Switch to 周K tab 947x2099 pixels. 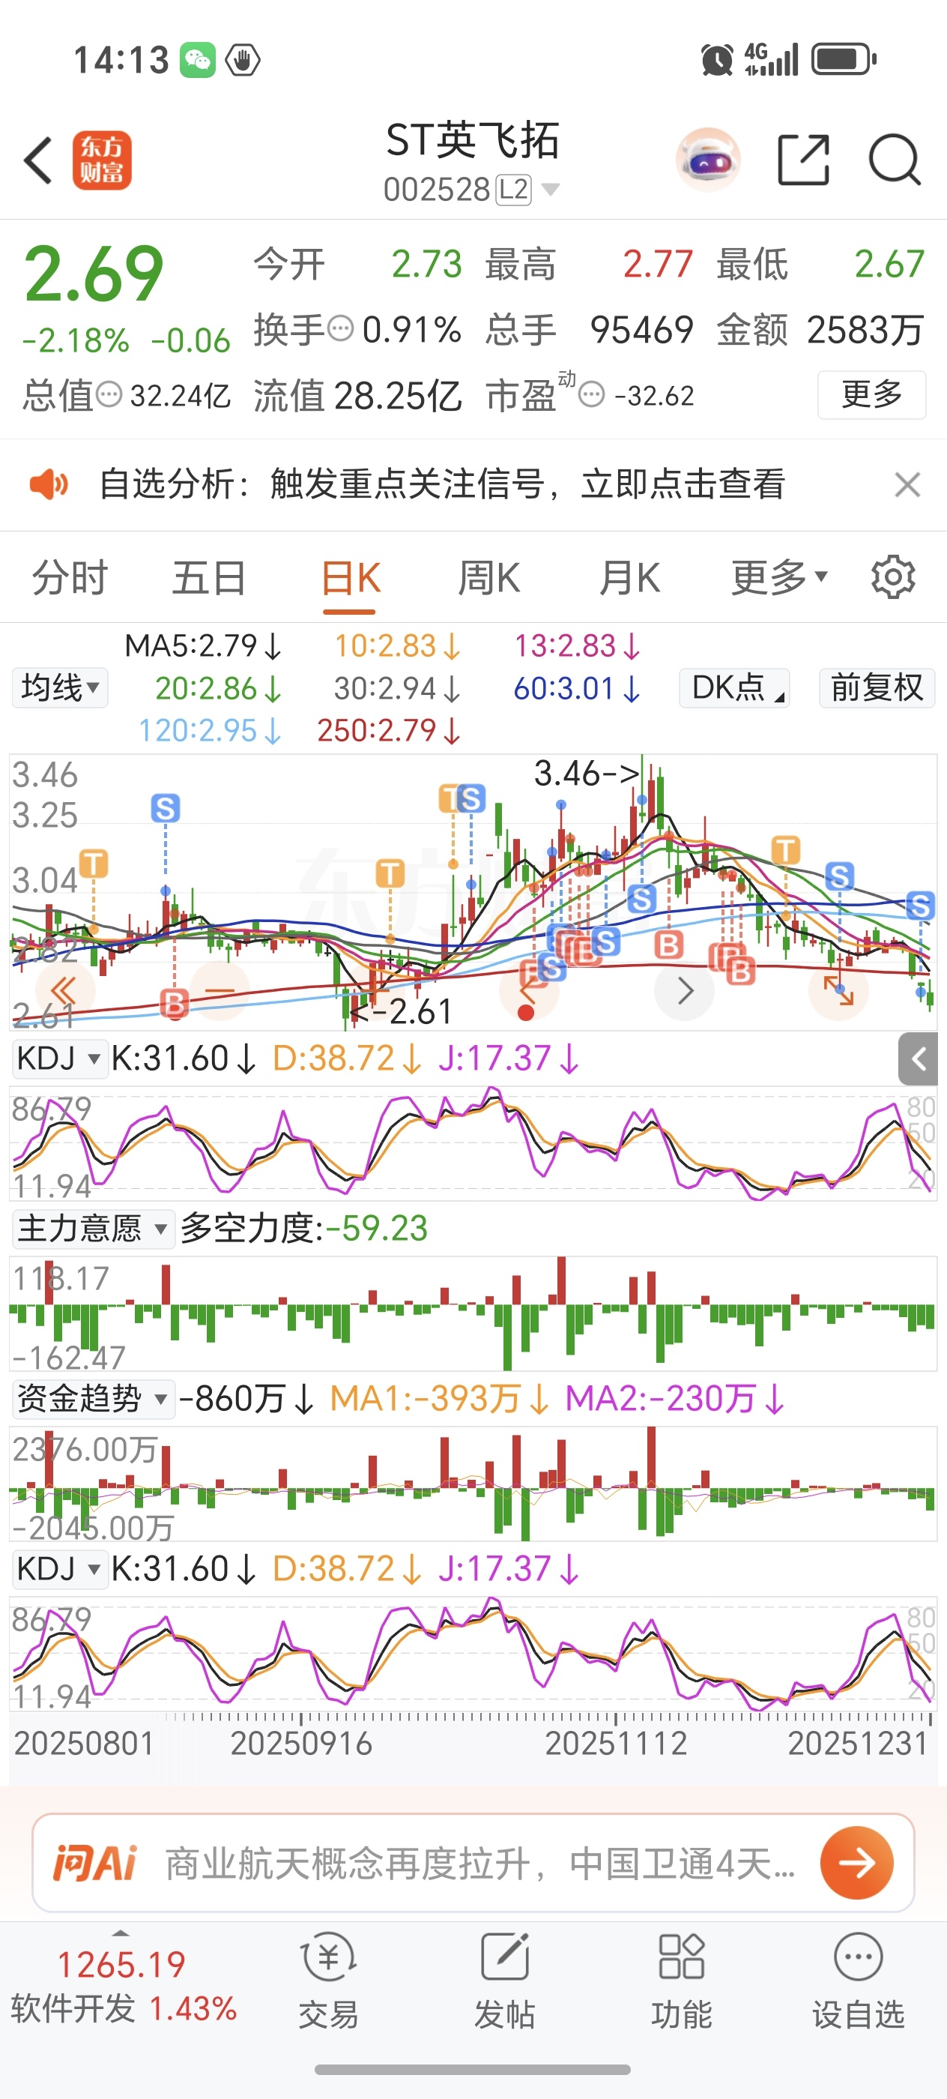488,579
